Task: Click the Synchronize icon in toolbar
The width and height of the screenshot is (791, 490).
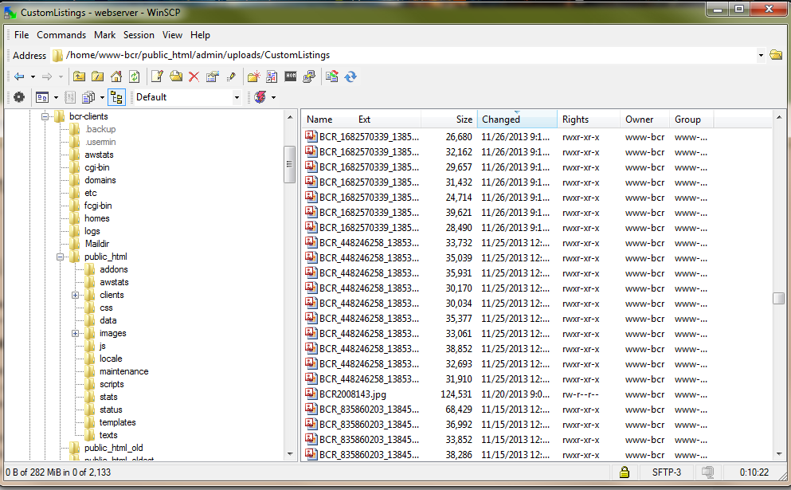Action: pyautogui.click(x=350, y=76)
